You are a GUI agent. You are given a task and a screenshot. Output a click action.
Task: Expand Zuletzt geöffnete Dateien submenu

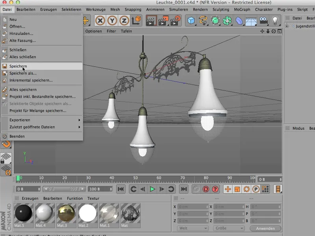click(42, 127)
